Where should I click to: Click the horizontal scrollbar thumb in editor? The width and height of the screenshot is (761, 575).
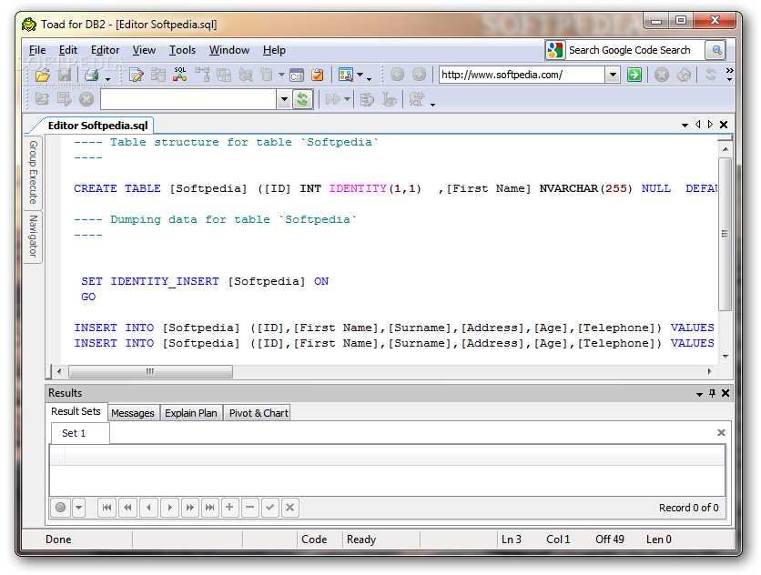point(150,371)
